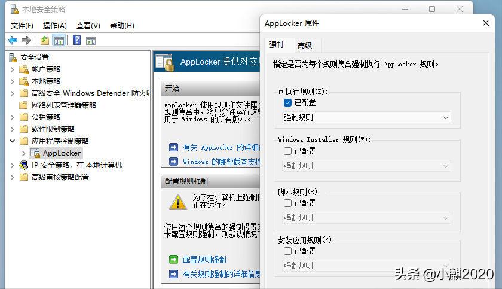Expand the 帐户策略 tree node

12,69
